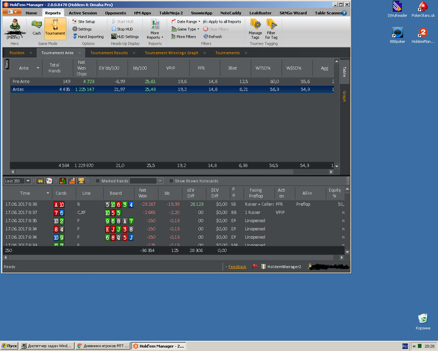This screenshot has width=438, height=351.
Task: Open the Home ribbon tab
Action: (x=31, y=13)
